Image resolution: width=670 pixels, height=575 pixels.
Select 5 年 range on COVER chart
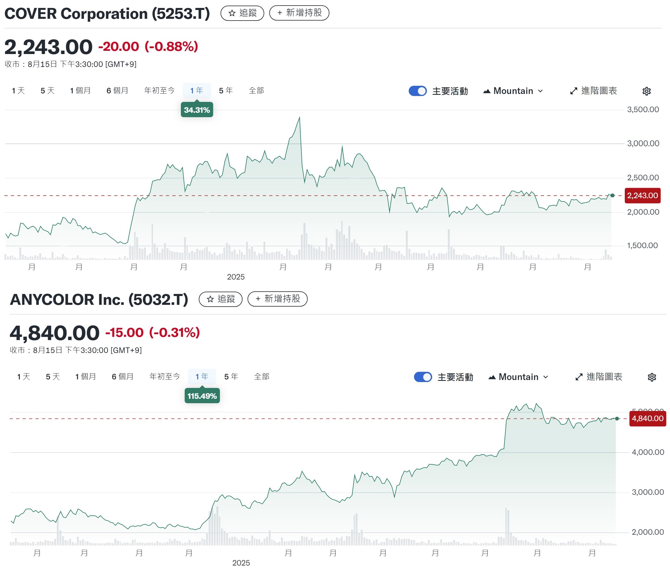coord(226,91)
